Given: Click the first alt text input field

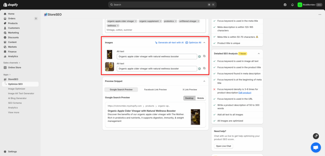Looking at the screenshot, I should (x=156, y=57).
